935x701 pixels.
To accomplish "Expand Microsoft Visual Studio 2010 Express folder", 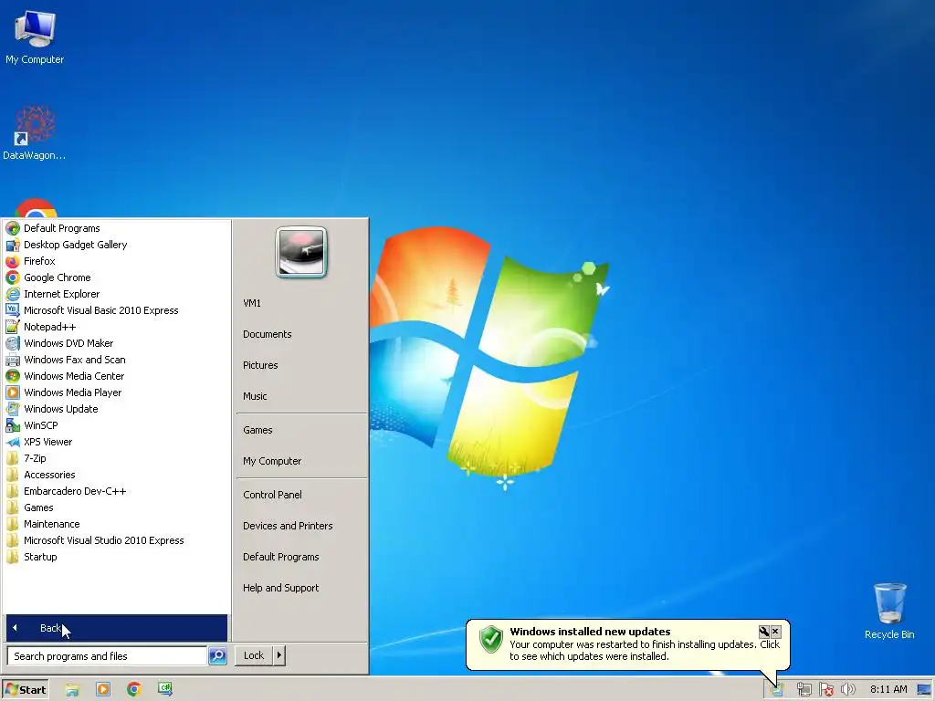I will [x=104, y=540].
